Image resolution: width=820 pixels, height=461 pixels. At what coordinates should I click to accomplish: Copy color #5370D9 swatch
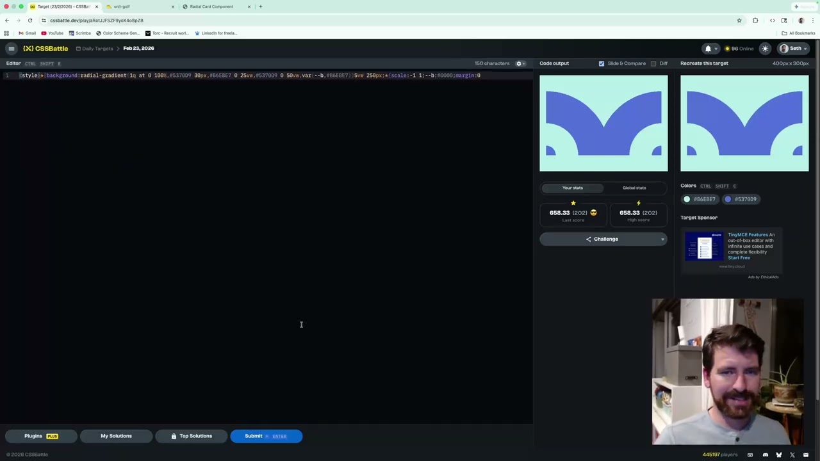[741, 199]
